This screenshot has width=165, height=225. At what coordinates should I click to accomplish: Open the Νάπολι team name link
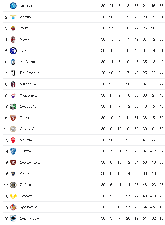[26, 6]
